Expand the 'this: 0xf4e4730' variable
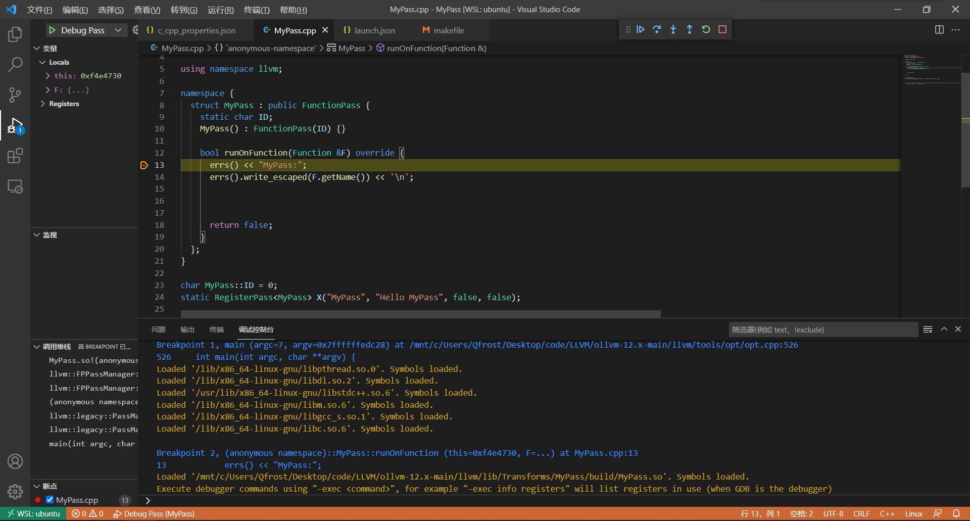The width and height of the screenshot is (970, 521). click(x=47, y=76)
